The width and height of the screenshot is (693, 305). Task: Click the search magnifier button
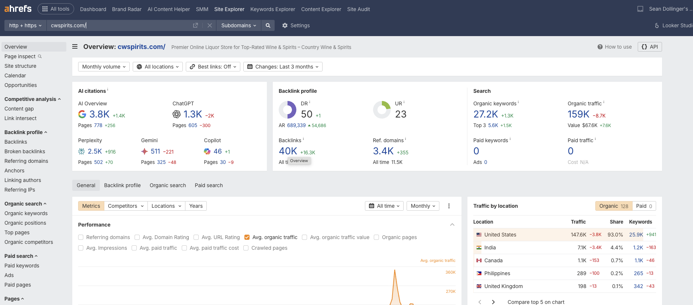click(x=268, y=25)
